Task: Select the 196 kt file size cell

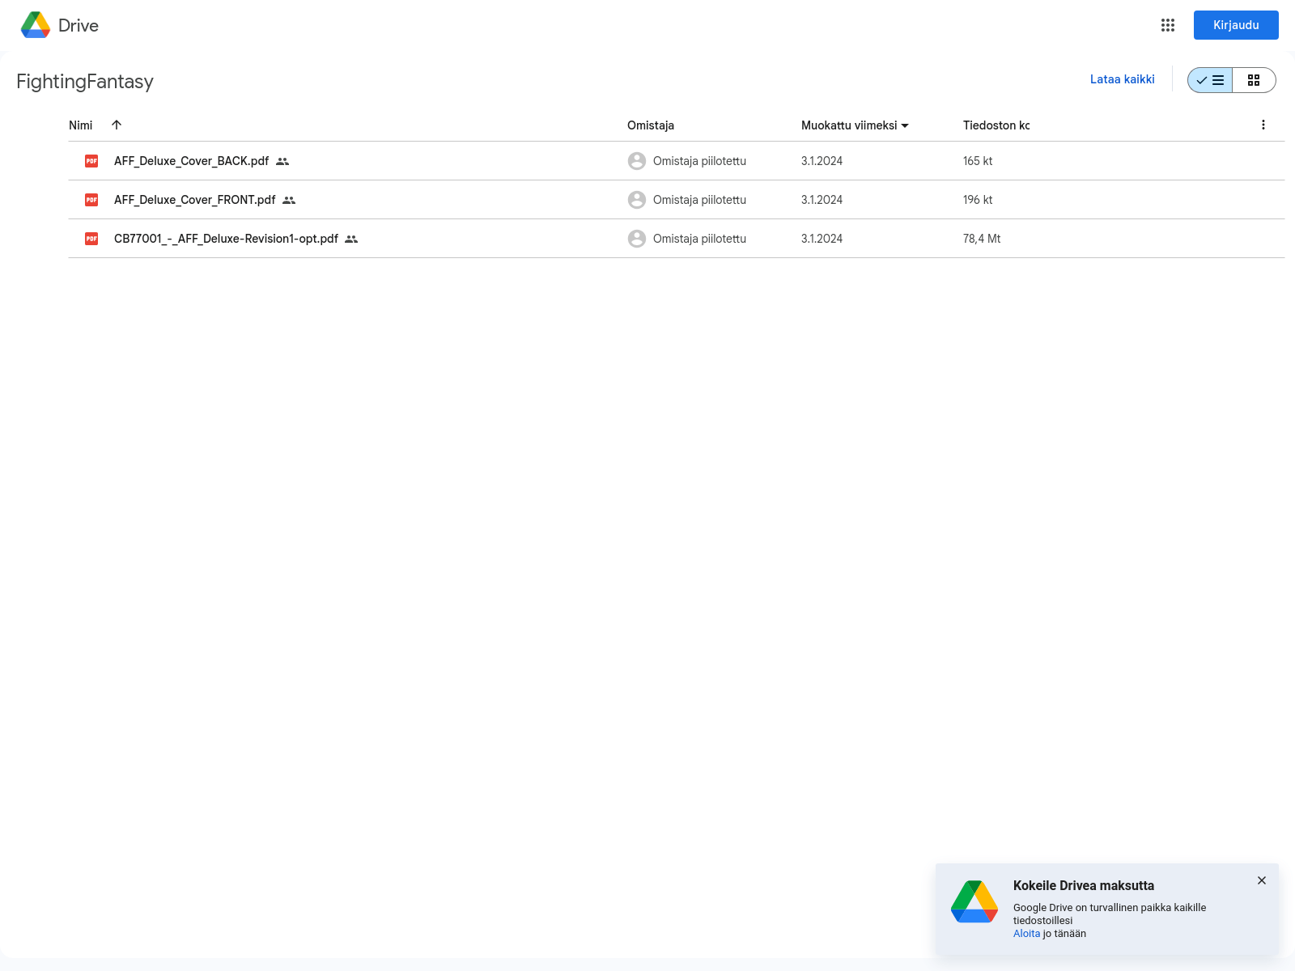Action: tap(978, 200)
